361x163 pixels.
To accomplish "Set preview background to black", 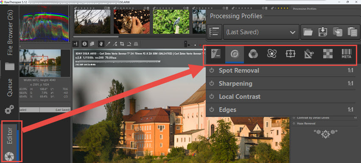I will 189,45.
